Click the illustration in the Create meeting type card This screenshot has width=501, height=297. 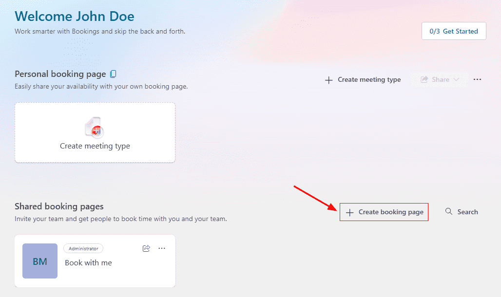click(x=95, y=128)
